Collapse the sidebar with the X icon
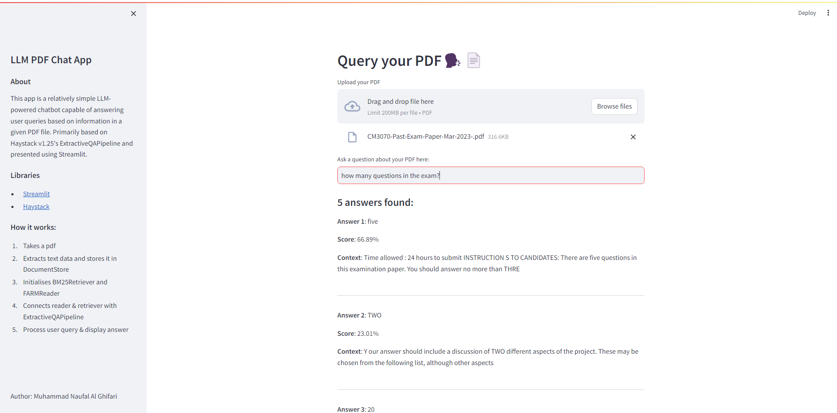This screenshot has width=837, height=413. tap(133, 14)
